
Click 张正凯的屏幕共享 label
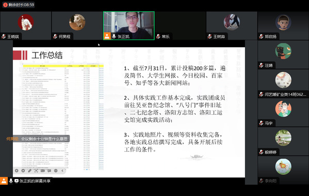point(35,181)
